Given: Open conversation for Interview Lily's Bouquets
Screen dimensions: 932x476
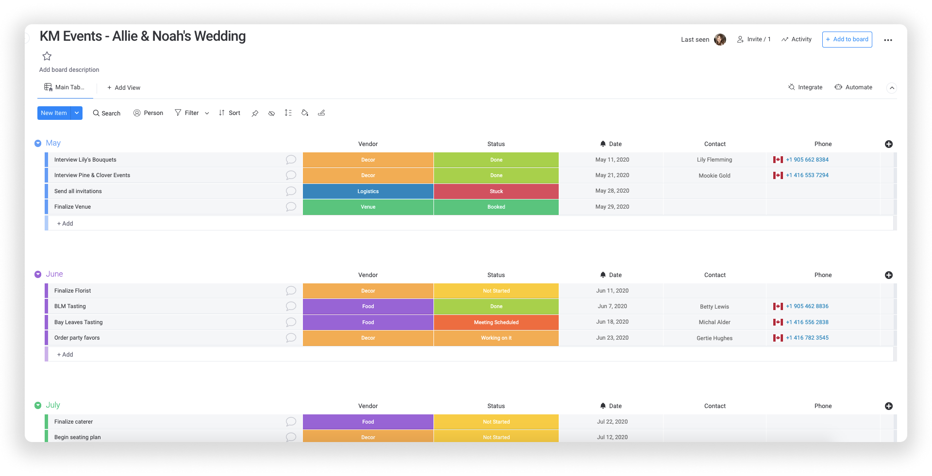Looking at the screenshot, I should point(291,160).
